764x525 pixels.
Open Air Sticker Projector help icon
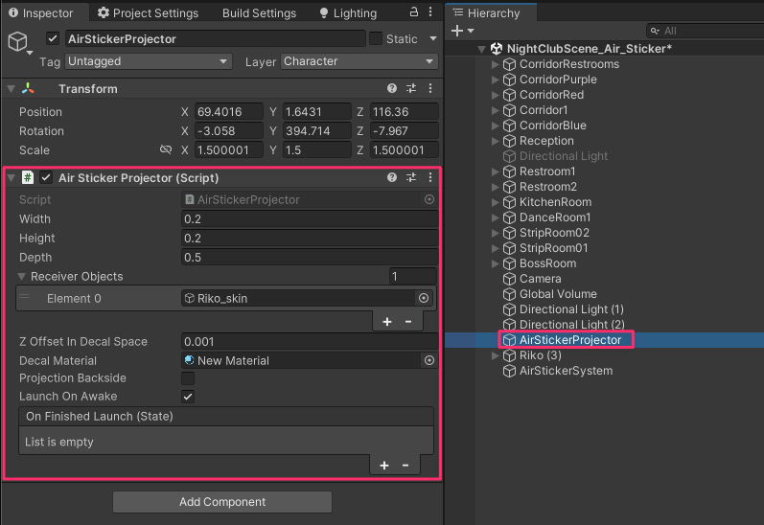pyautogui.click(x=392, y=177)
